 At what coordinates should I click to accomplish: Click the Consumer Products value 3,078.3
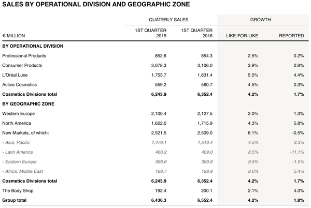click(x=159, y=65)
